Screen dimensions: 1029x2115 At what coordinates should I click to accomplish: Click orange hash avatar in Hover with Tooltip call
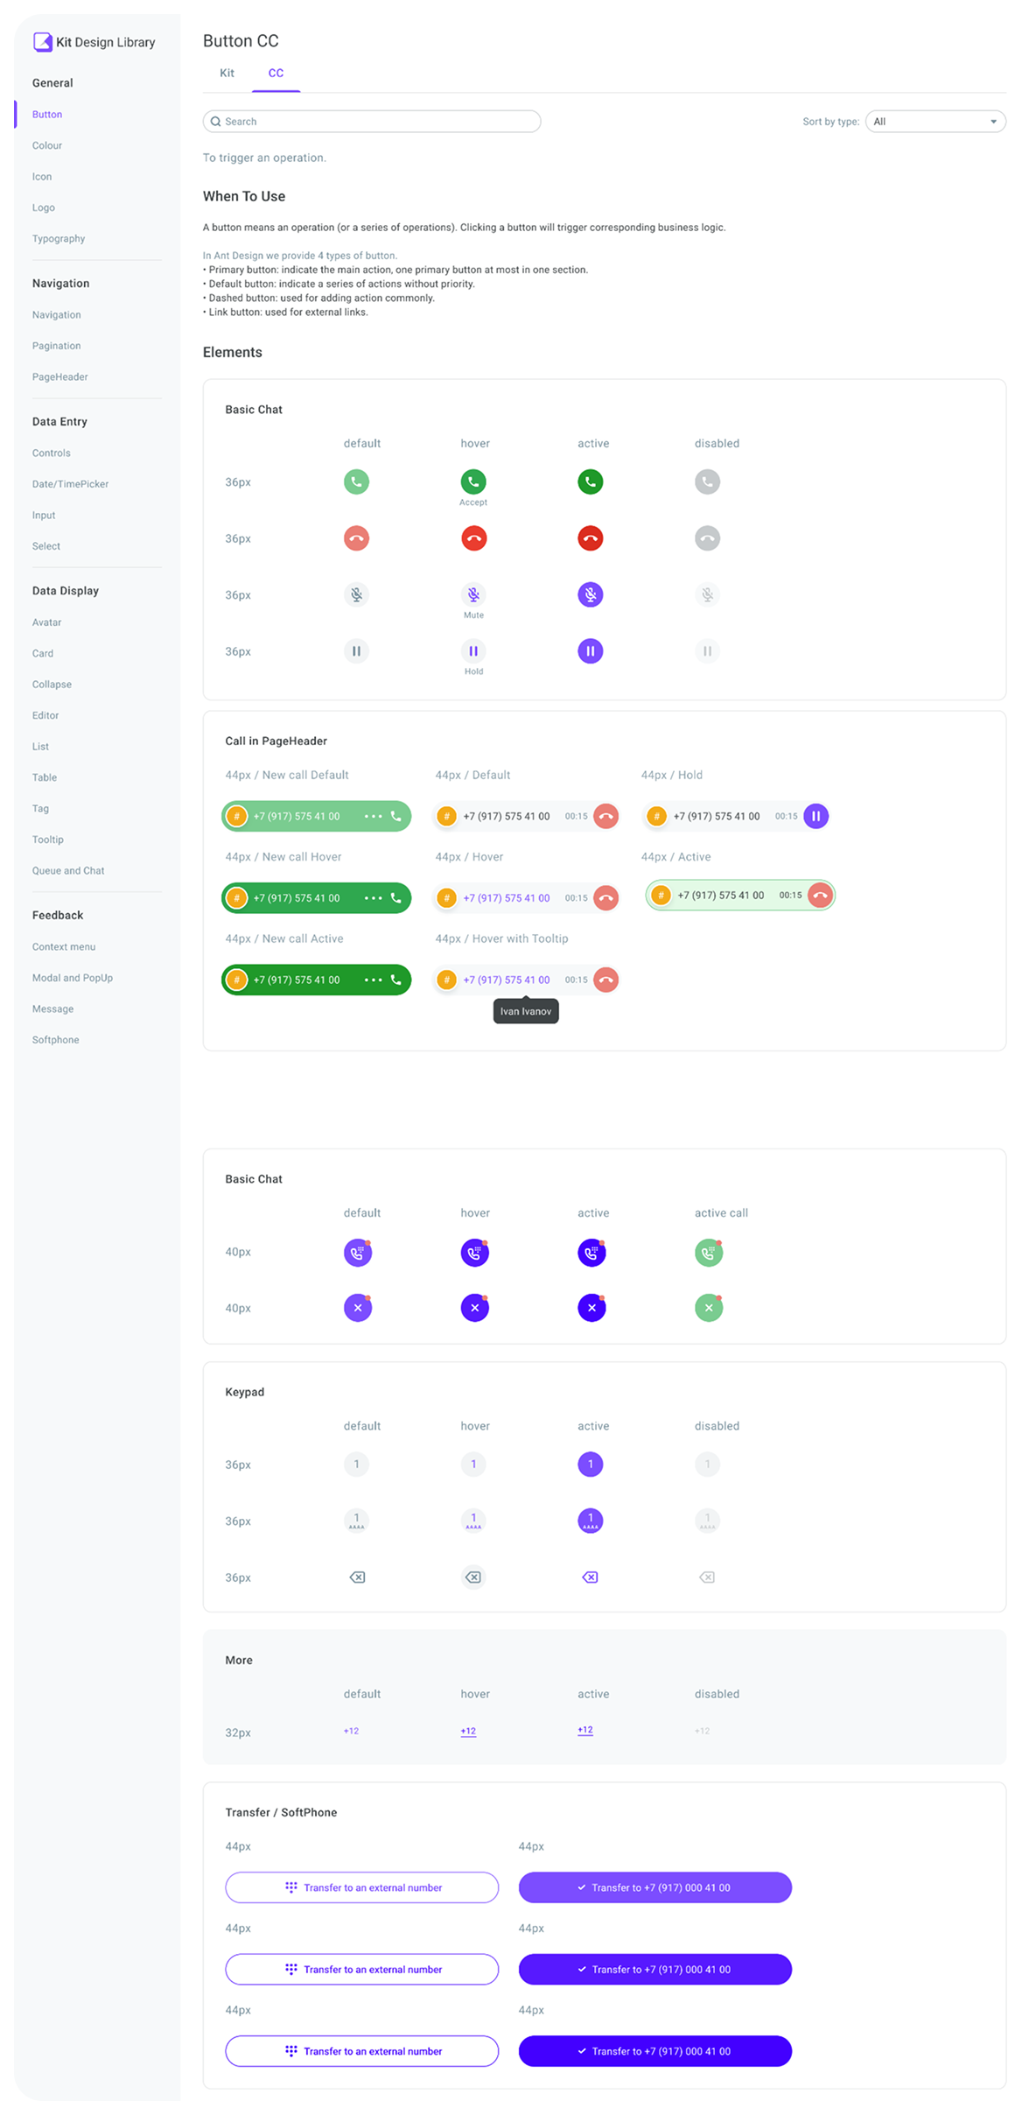[446, 980]
